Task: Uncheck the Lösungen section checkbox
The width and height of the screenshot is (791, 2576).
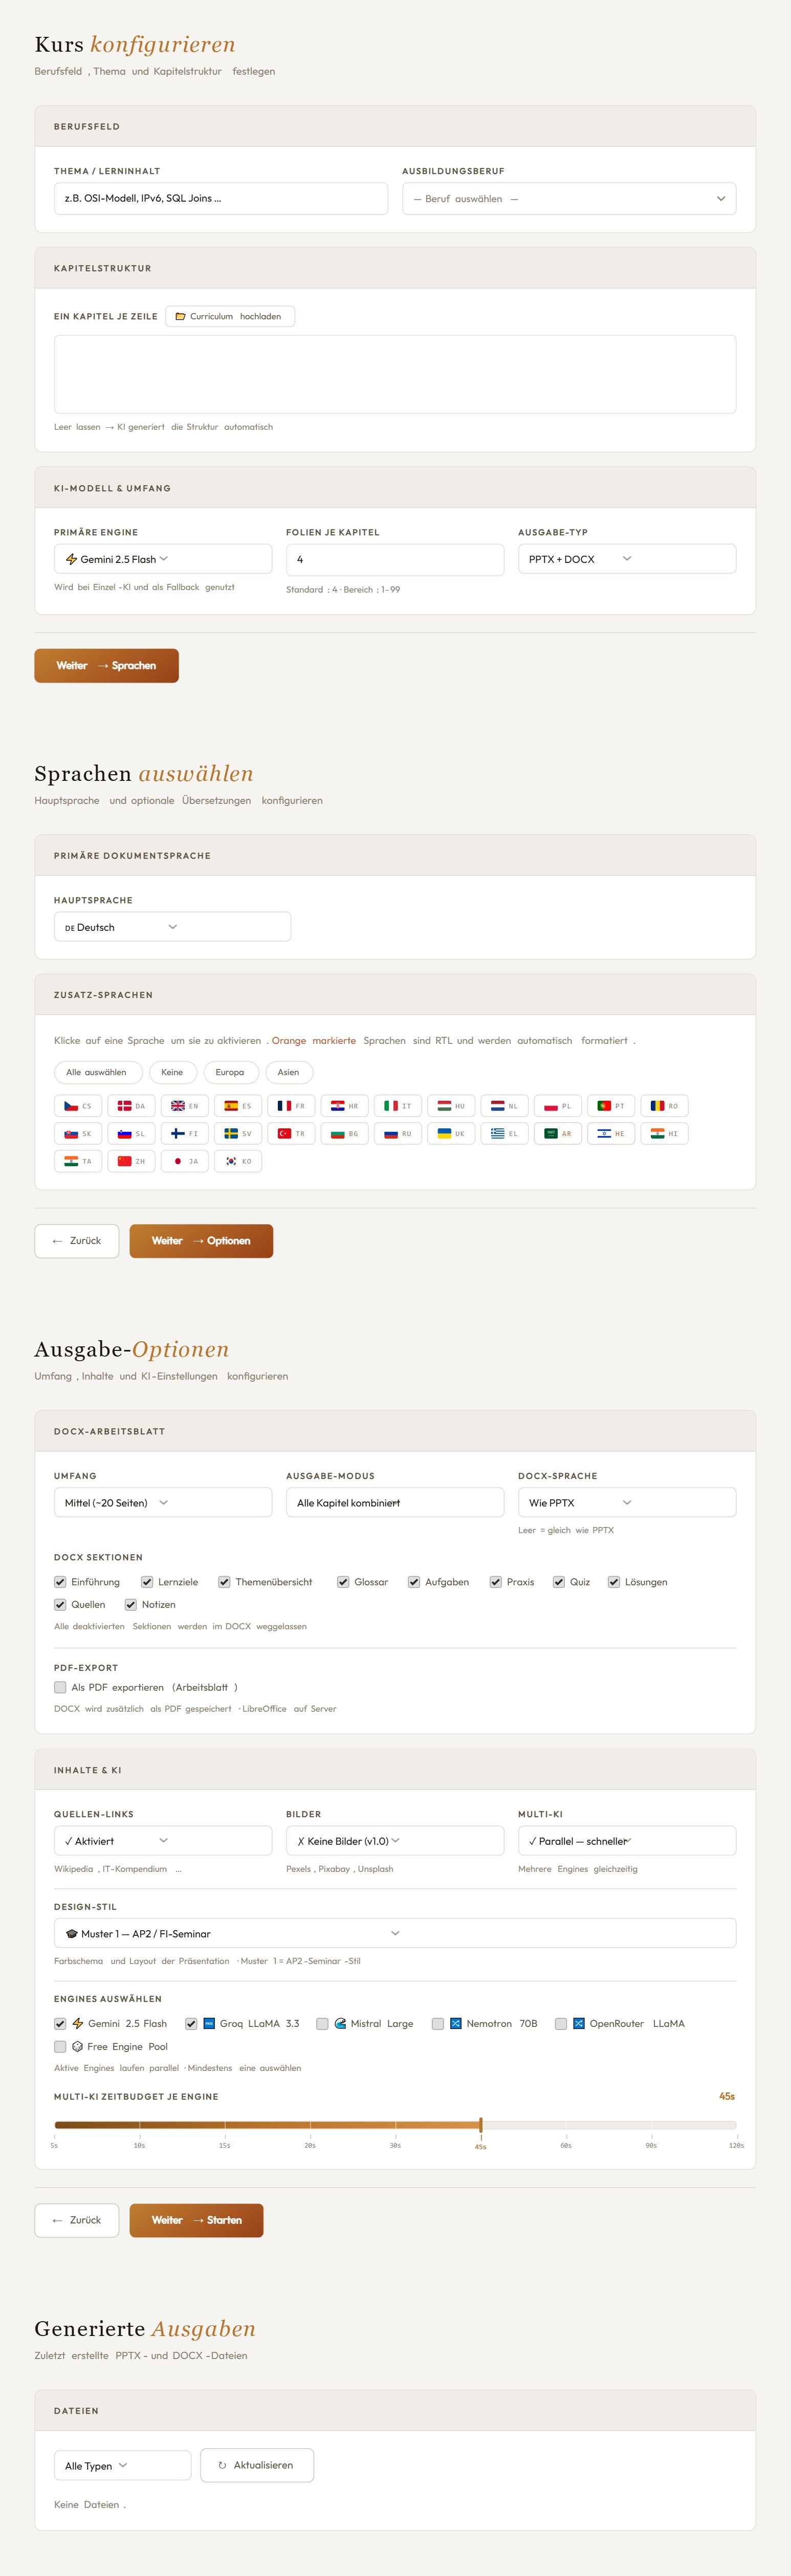Action: tap(614, 1582)
